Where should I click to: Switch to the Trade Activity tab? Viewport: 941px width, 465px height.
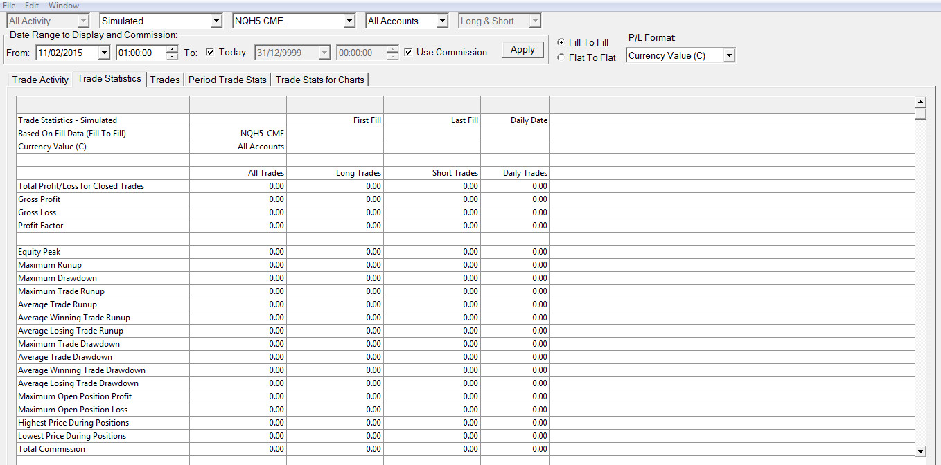point(40,80)
